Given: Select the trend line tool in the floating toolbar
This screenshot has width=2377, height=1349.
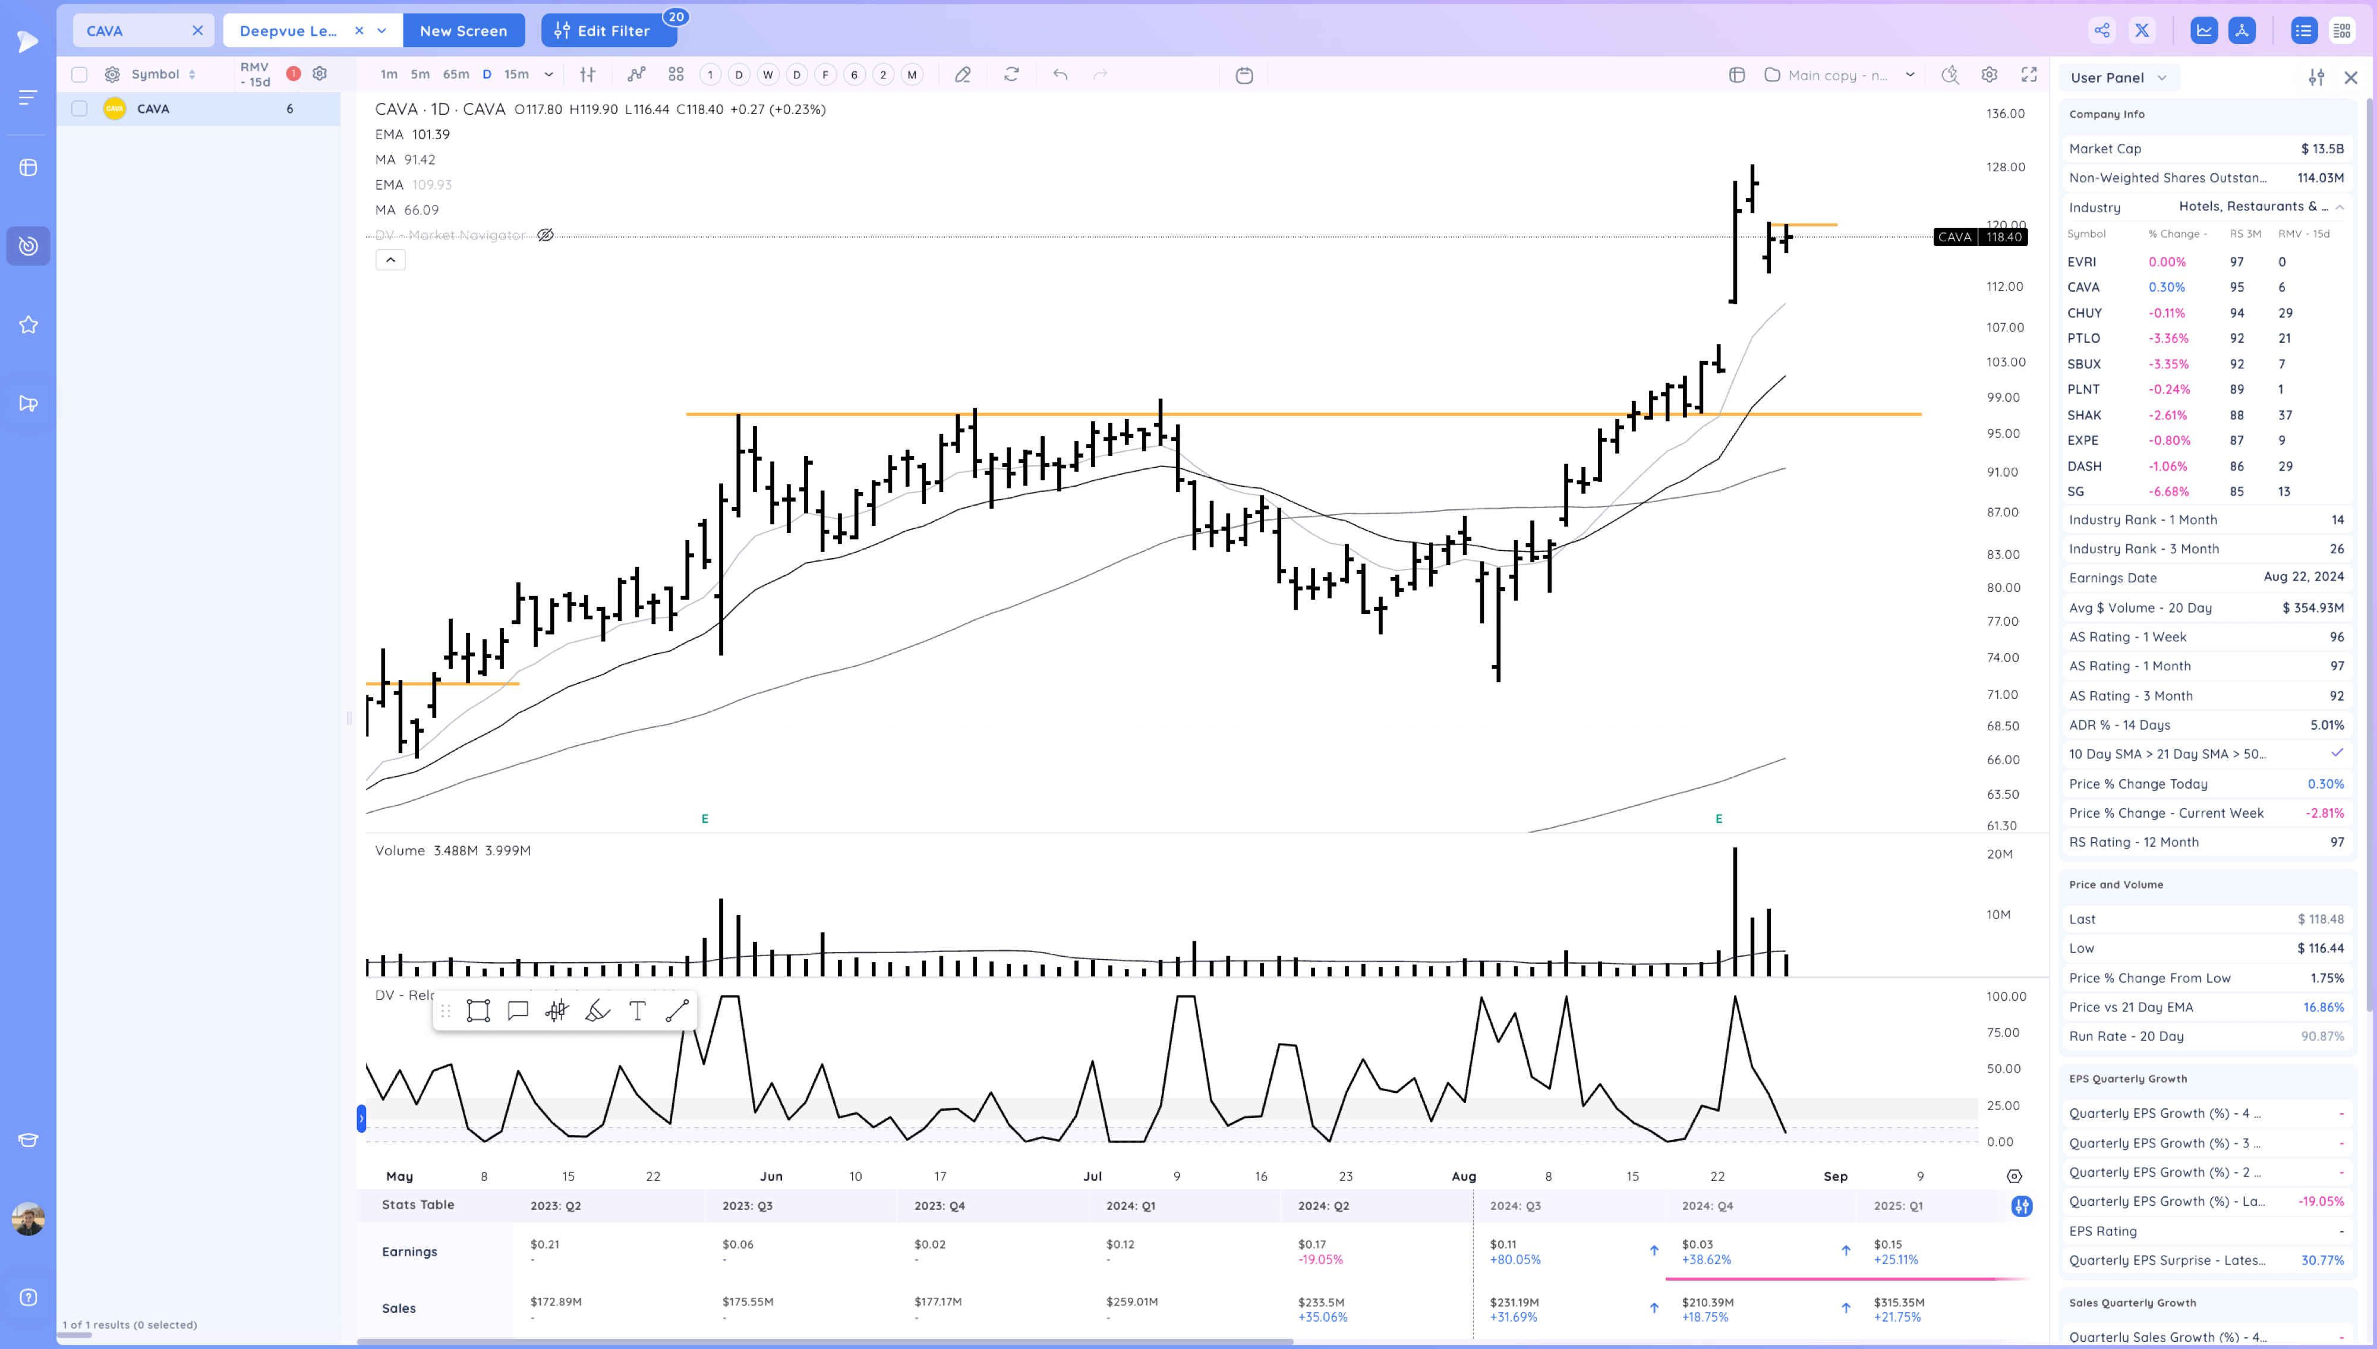Looking at the screenshot, I should point(677,1011).
